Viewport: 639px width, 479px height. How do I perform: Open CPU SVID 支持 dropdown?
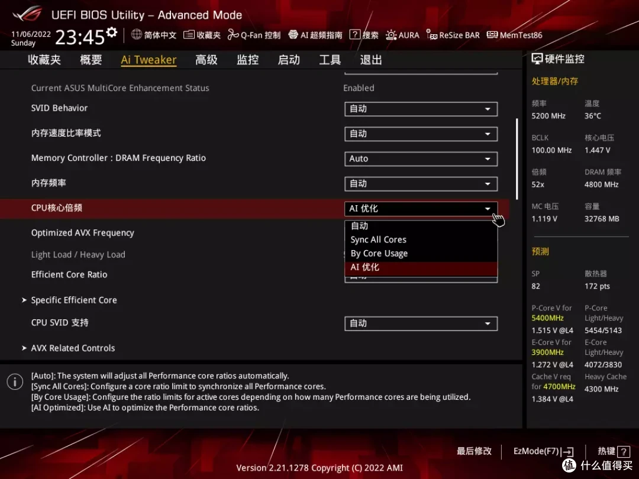[421, 323]
